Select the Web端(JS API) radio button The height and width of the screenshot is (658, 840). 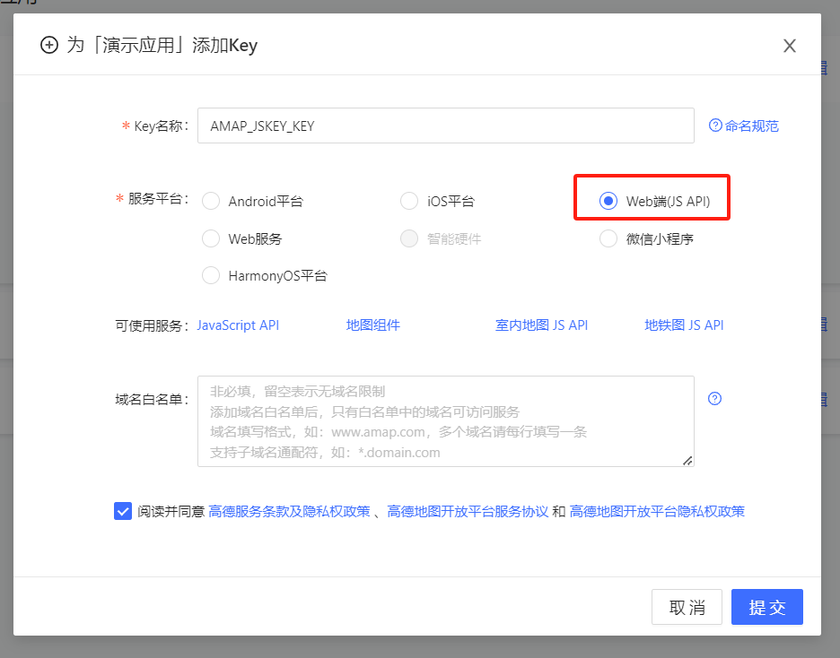pos(608,201)
